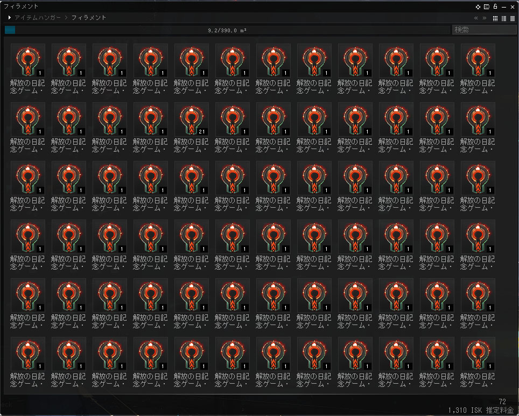Click the フィラメント breadcrumb entry
The image size is (519, 416).
(x=89, y=18)
